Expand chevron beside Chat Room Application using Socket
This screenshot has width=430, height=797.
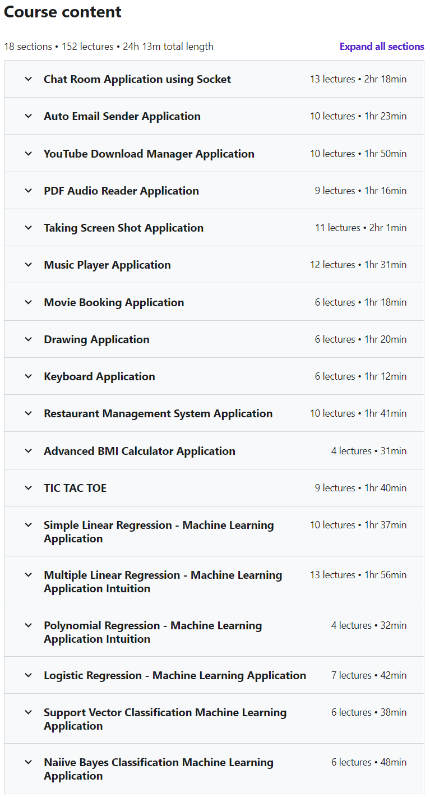point(29,79)
